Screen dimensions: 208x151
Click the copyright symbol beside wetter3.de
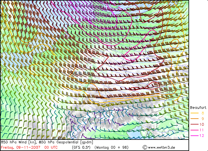click(144, 147)
